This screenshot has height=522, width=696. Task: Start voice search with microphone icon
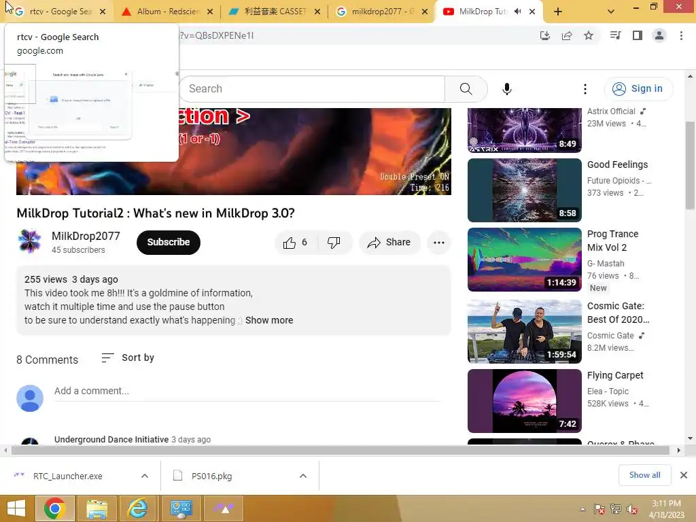click(x=507, y=89)
